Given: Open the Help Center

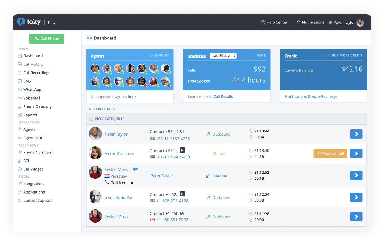Looking at the screenshot, I should coord(274,22).
